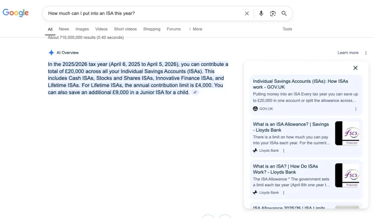
Task: Open the Videos tab
Action: coord(102,29)
